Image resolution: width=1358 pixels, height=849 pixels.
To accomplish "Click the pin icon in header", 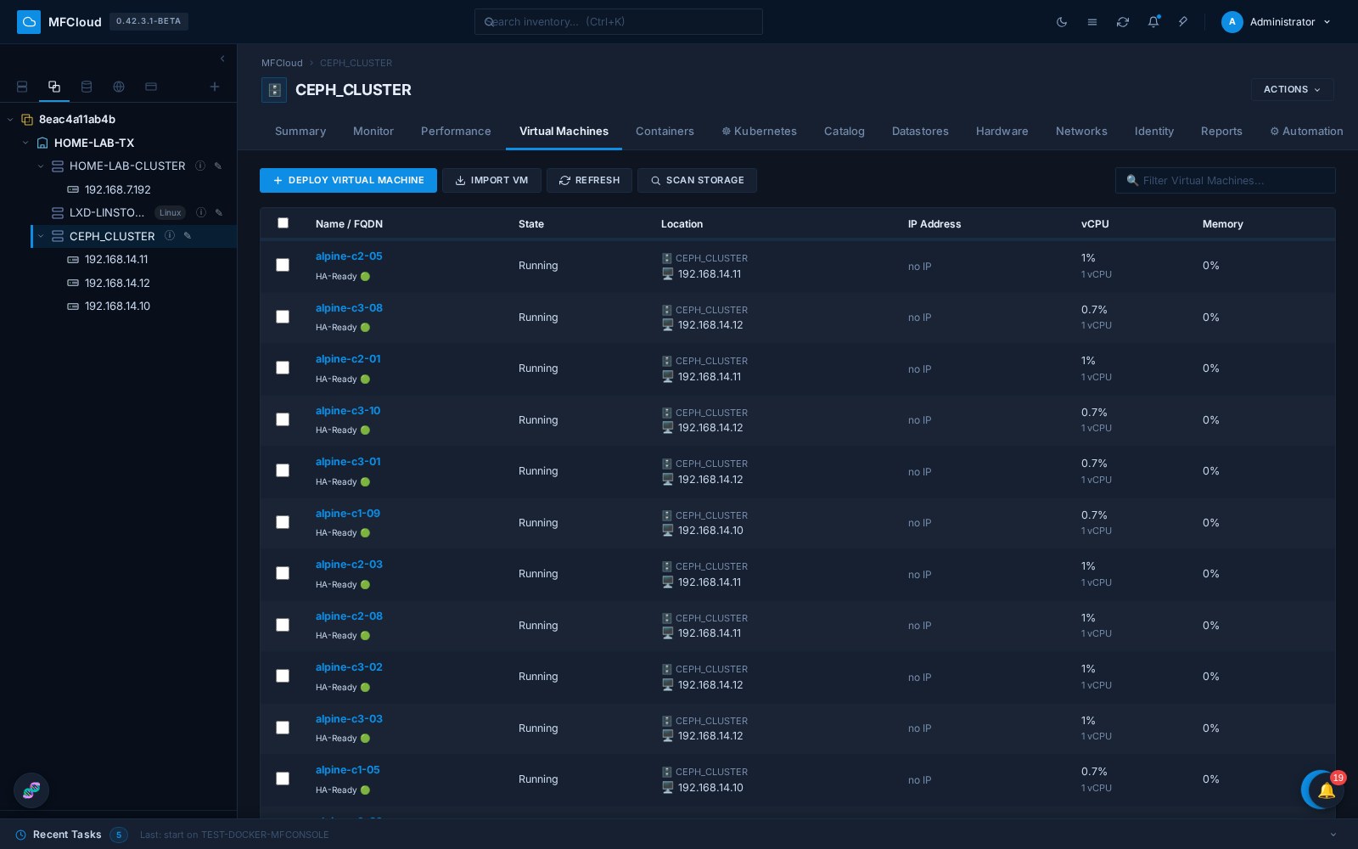I will (1183, 22).
